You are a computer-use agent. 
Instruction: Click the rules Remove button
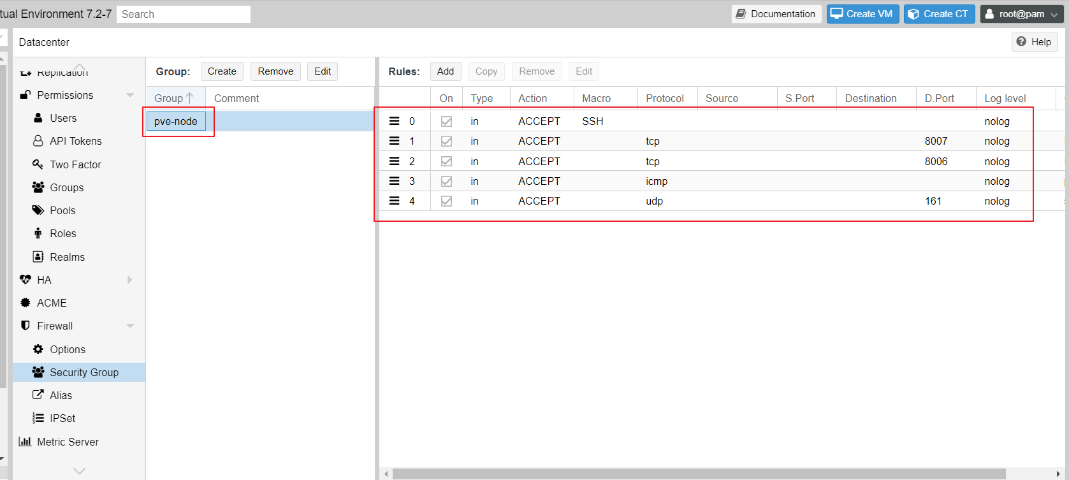[x=537, y=71]
